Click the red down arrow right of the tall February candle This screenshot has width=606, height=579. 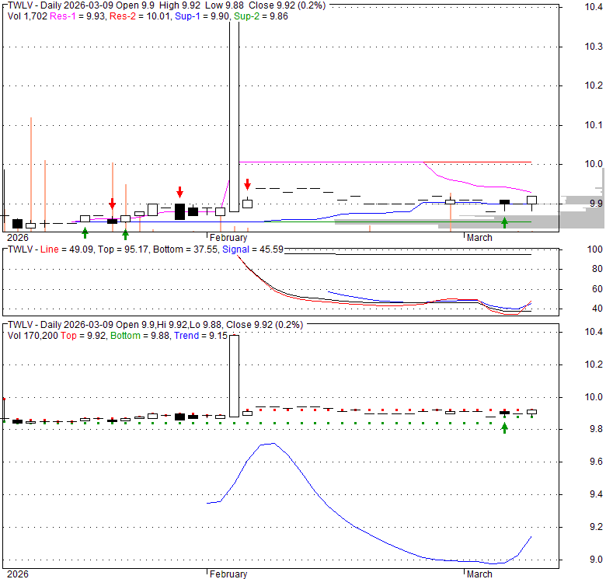point(247,184)
